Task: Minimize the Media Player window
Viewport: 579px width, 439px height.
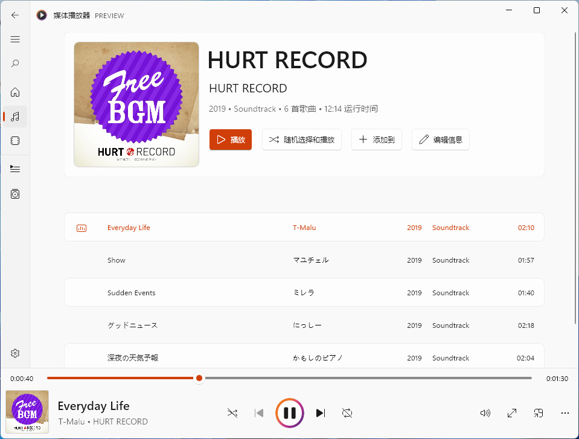Action: 509,10
